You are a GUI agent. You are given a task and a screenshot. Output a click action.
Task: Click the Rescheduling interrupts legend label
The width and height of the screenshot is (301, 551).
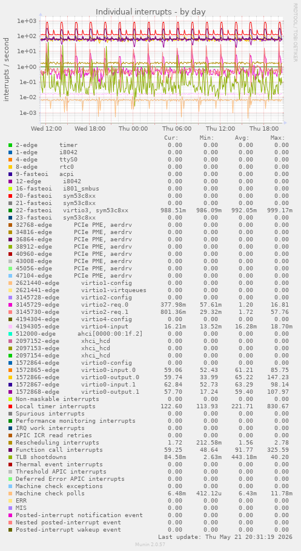[58, 443]
